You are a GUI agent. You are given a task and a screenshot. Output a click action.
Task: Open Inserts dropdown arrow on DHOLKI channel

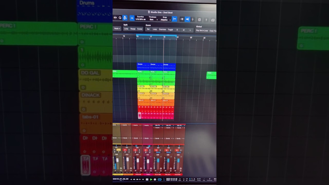139,125
